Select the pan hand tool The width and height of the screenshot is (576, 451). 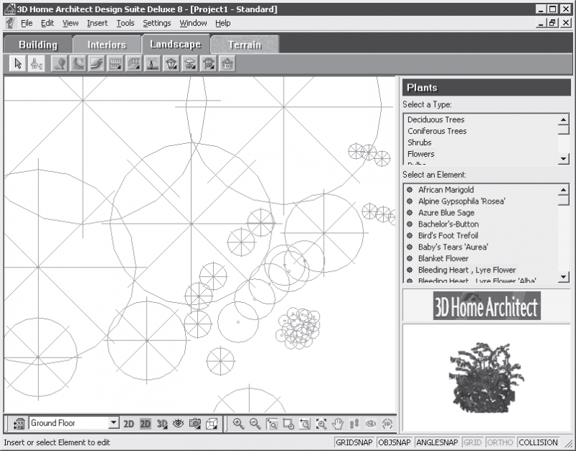(338, 424)
